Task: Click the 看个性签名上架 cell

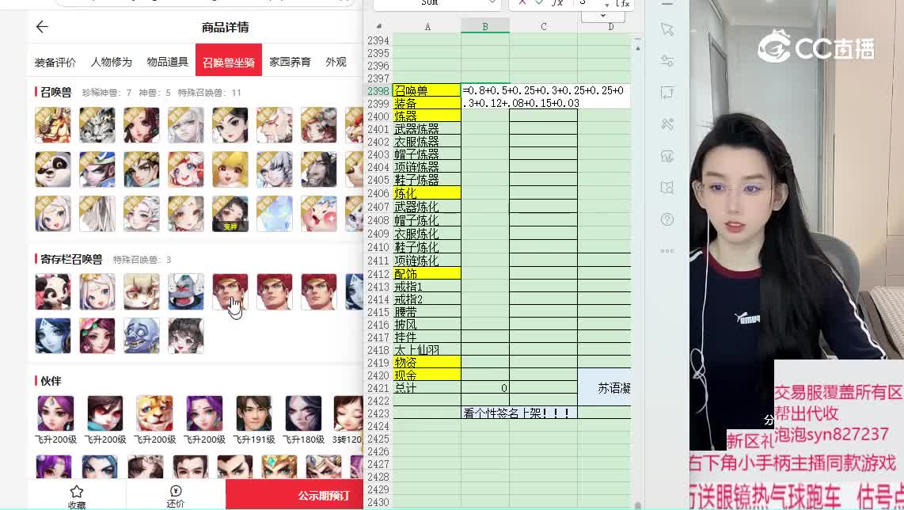Action: 518,413
